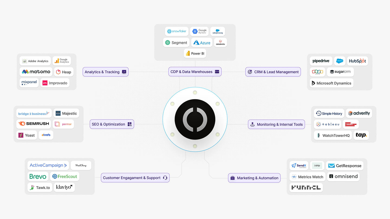
Task: Choose the Improvado logo tile
Action: [x=55, y=83]
